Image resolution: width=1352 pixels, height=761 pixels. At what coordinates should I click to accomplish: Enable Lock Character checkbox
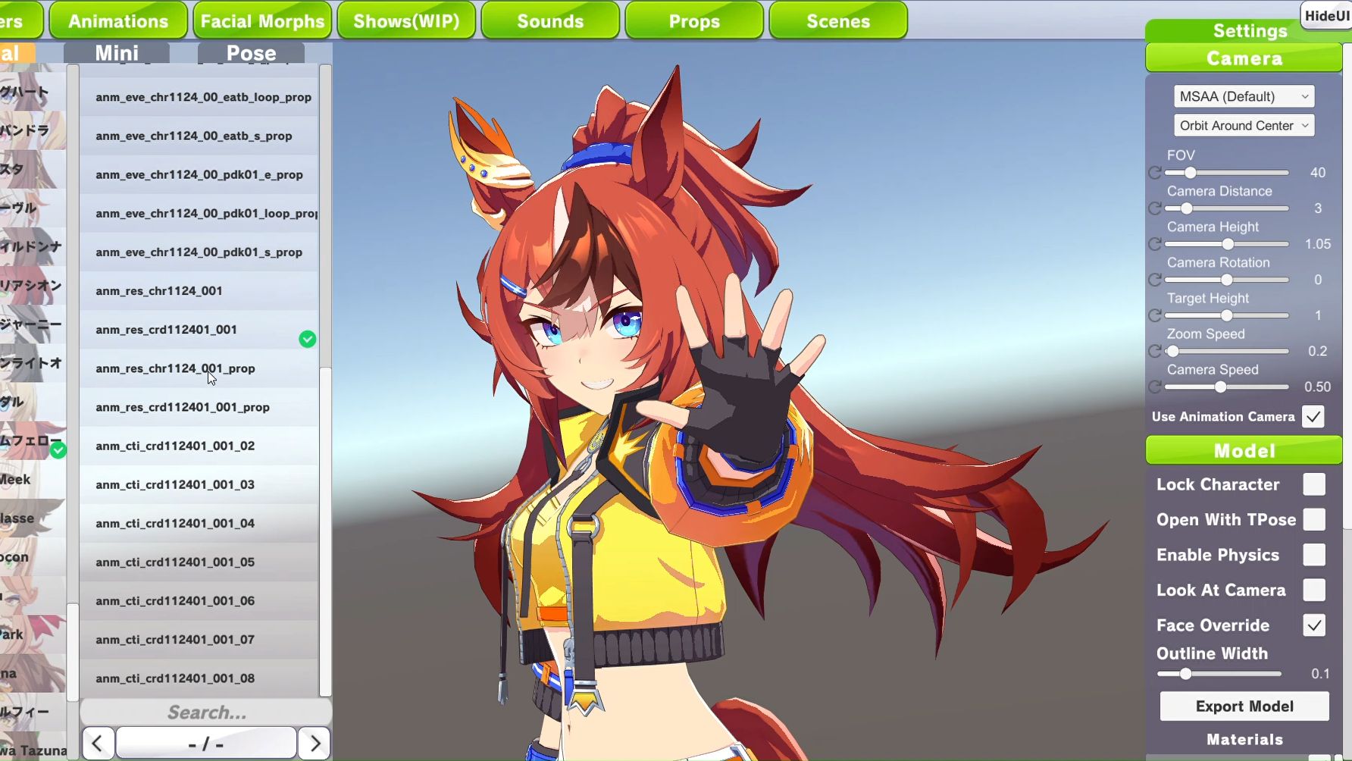click(x=1314, y=484)
